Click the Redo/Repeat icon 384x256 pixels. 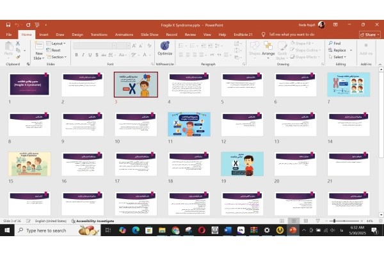click(x=28, y=25)
